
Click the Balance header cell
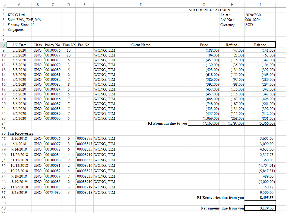260,45
